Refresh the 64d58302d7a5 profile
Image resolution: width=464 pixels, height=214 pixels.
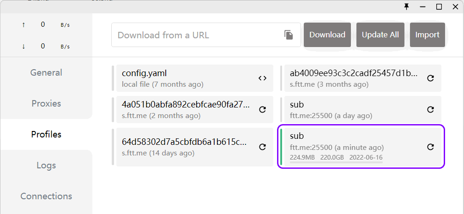pyautogui.click(x=262, y=147)
